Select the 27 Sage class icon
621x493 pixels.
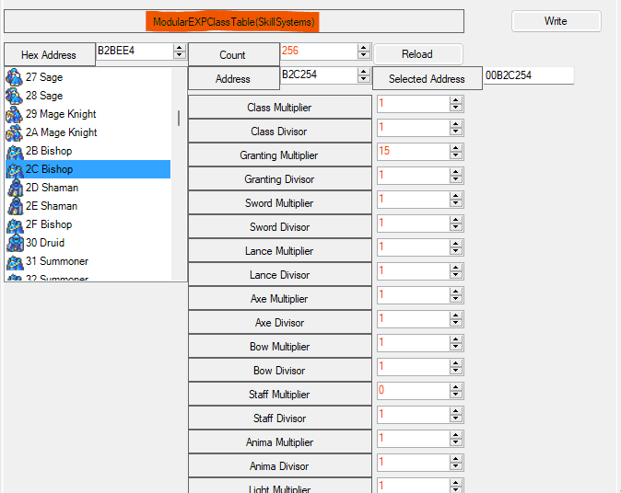[14, 77]
